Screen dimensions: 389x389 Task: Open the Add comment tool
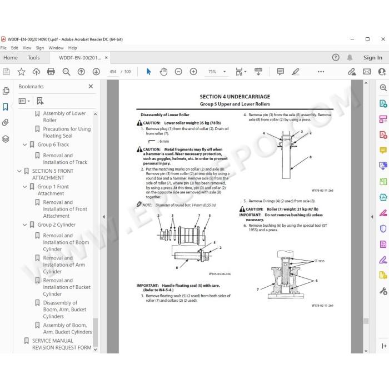280,72
